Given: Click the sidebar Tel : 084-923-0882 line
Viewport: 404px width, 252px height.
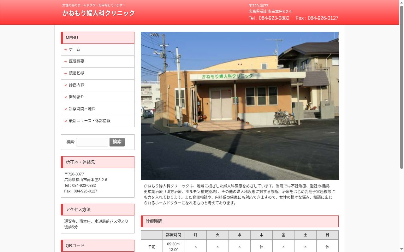Looking at the screenshot, I should pyautogui.click(x=80, y=186).
